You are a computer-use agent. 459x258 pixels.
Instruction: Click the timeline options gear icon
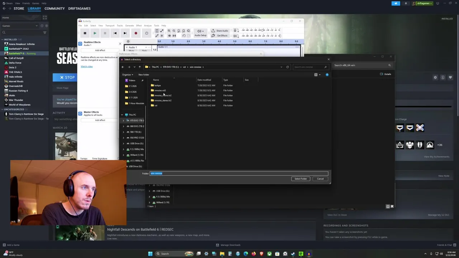coord(128,41)
